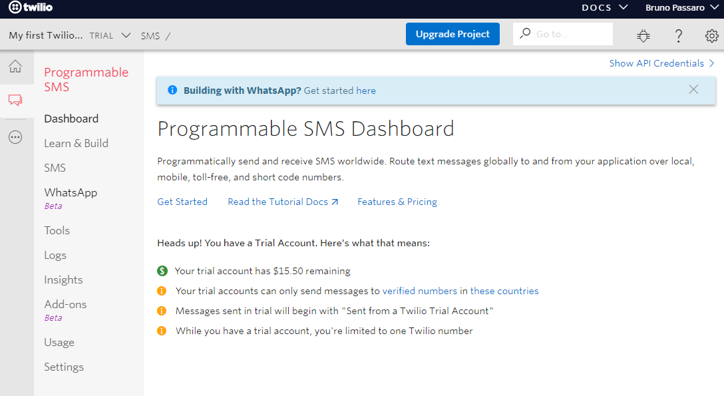Image resolution: width=724 pixels, height=396 pixels.
Task: Open Add-ons Beta sidebar item
Action: point(65,310)
